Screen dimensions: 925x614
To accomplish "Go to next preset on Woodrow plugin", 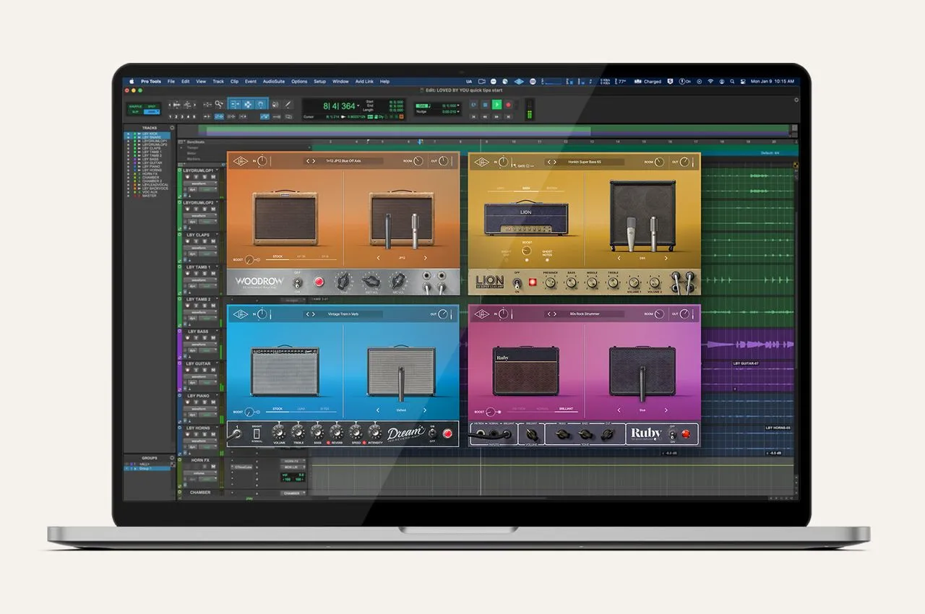I will coord(313,161).
